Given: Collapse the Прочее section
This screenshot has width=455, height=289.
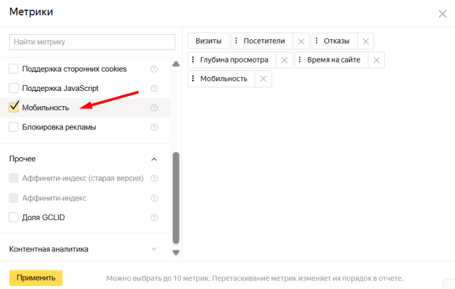Looking at the screenshot, I should pos(154,159).
